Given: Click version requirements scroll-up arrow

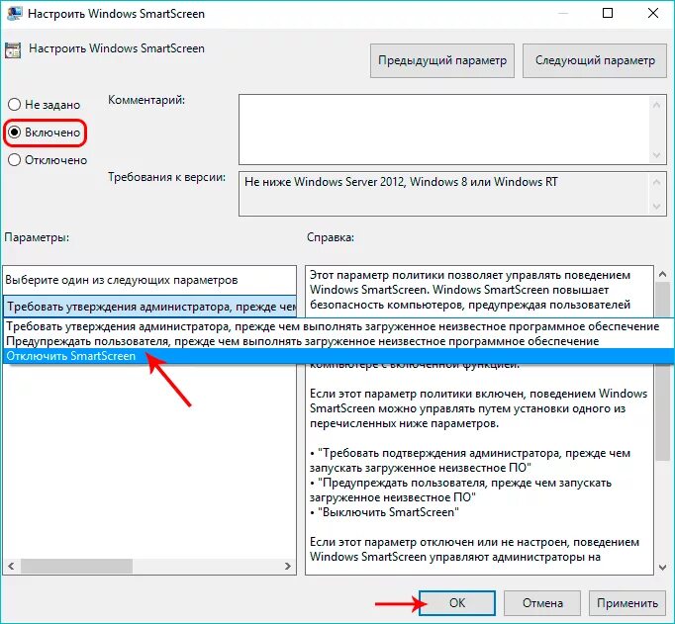Looking at the screenshot, I should pos(656,182).
